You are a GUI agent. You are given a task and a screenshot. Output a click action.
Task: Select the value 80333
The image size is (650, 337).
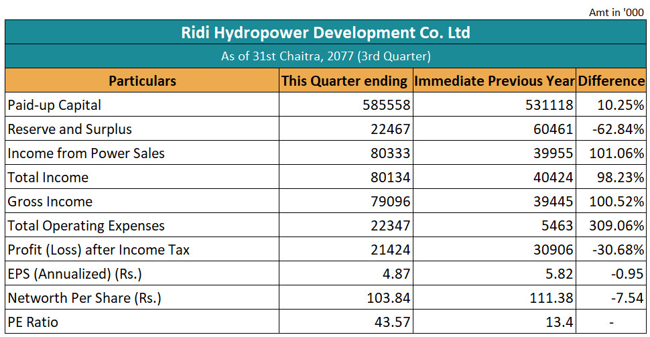[x=390, y=153]
